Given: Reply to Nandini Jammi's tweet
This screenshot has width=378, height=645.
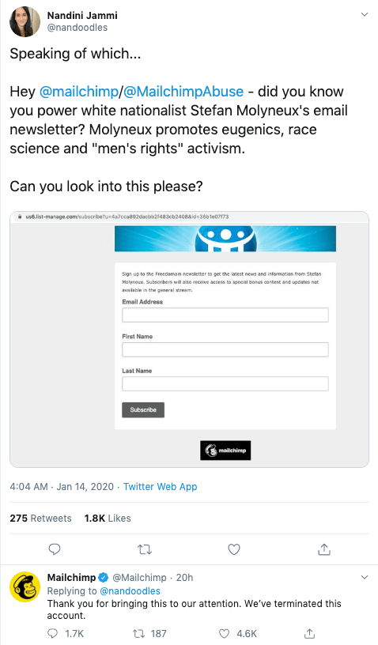Looking at the screenshot, I should pyautogui.click(x=55, y=549).
